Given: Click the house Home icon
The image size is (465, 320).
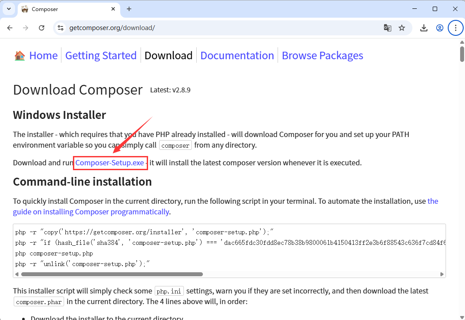Looking at the screenshot, I should pyautogui.click(x=19, y=55).
